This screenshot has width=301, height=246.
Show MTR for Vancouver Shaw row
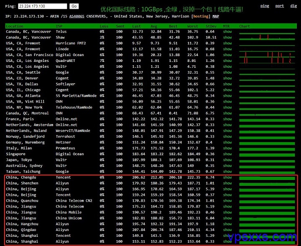227,37
